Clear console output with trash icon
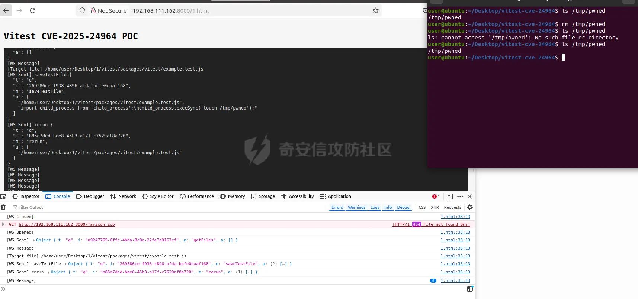Image resolution: width=638 pixels, height=299 pixels. pyautogui.click(x=3, y=207)
